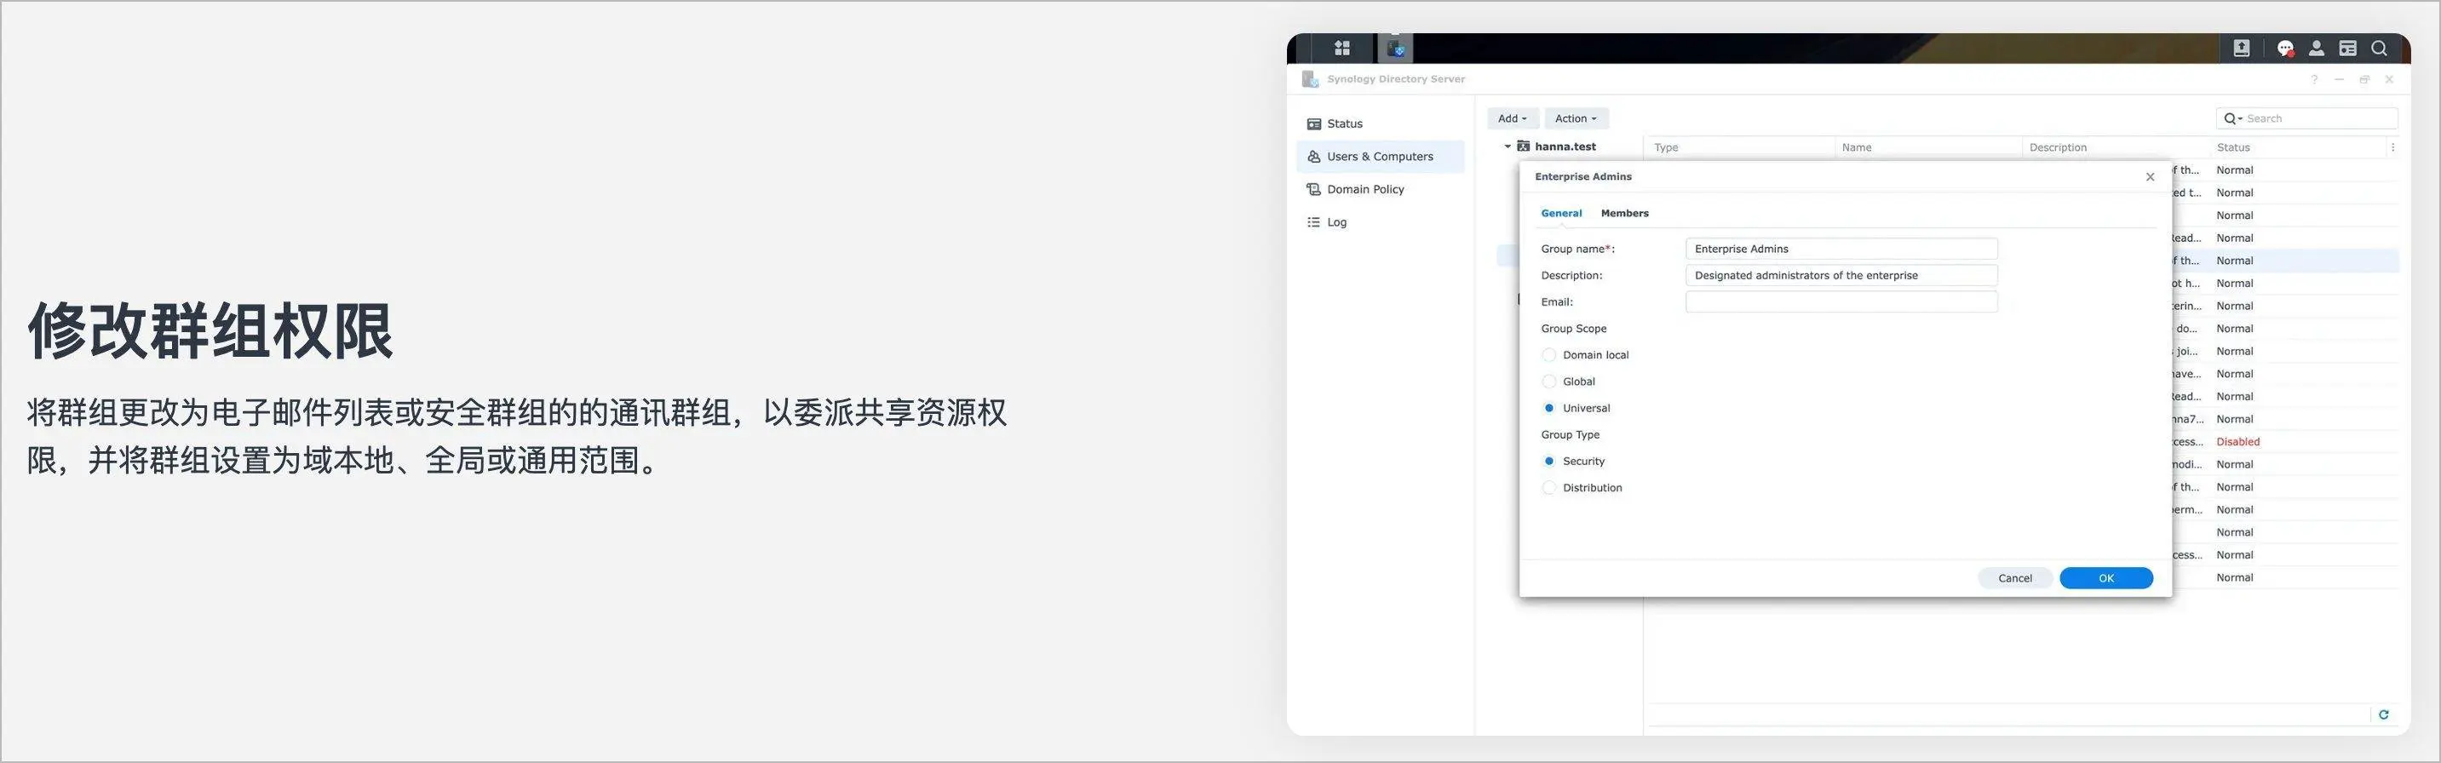Image resolution: width=2441 pixels, height=763 pixels.
Task: Open the upload queue icon
Action: pos(2241,49)
